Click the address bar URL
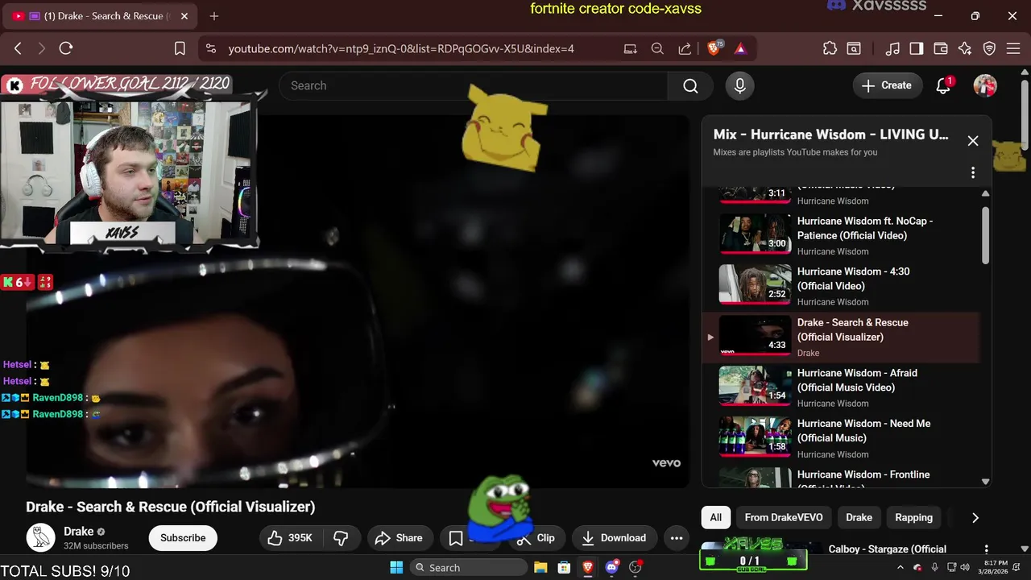Image resolution: width=1031 pixels, height=580 pixels. tap(401, 48)
